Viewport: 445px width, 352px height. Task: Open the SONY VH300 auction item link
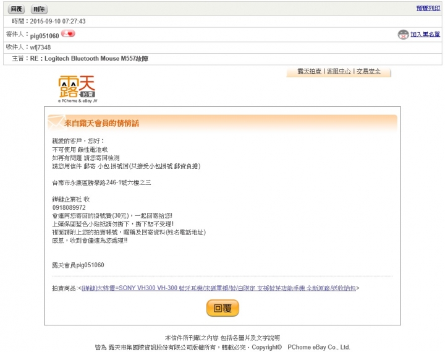pyautogui.click(x=219, y=288)
